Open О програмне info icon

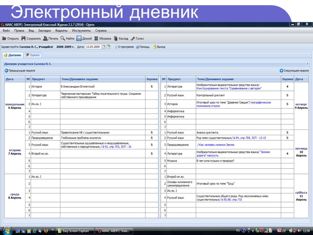tap(116, 47)
